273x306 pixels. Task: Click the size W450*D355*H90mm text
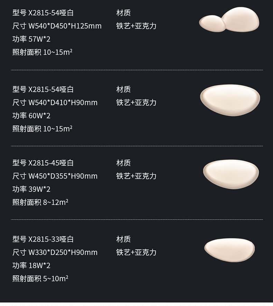tap(55, 176)
